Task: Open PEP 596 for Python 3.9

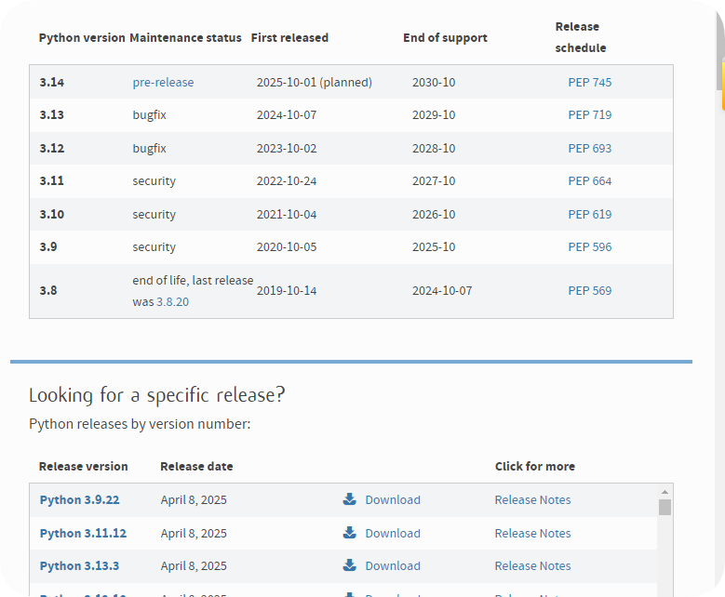Action: pyautogui.click(x=590, y=247)
